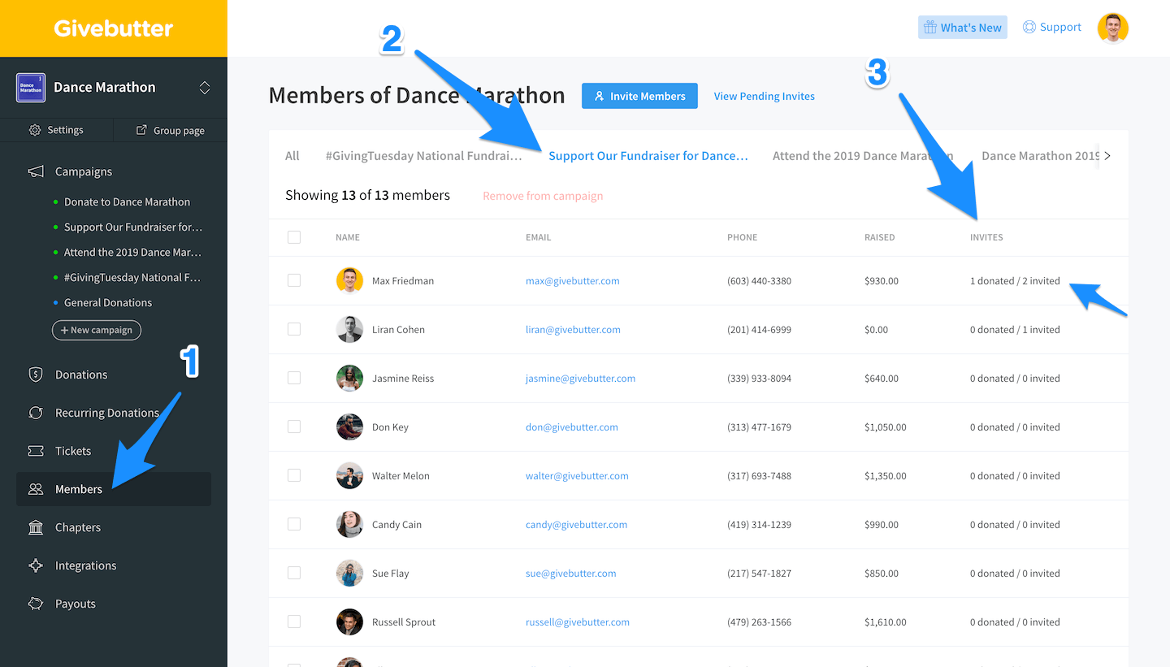Click Liran Cohen's avatar
The image size is (1170, 667).
tap(349, 329)
